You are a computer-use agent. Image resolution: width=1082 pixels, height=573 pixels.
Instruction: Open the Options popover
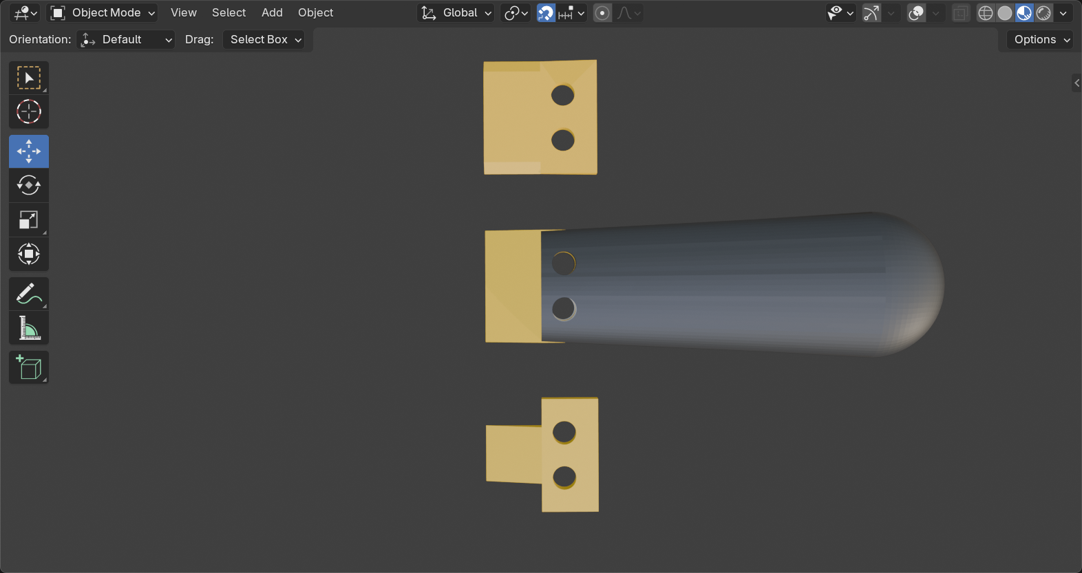[1039, 39]
